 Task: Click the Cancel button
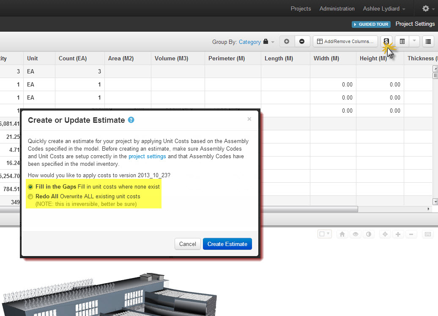[x=187, y=244]
